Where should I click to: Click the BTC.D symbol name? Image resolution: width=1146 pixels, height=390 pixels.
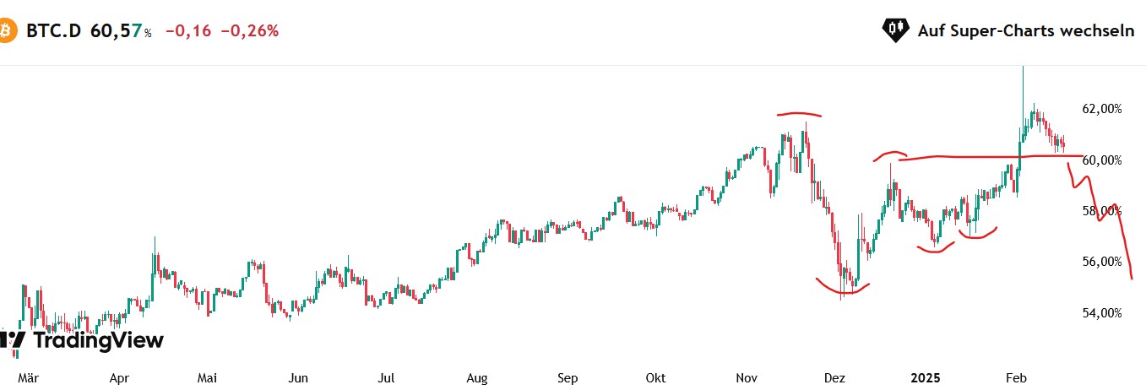coord(55,31)
